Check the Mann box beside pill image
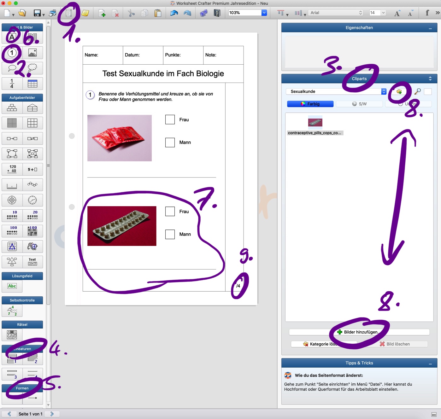The image size is (441, 419). tap(170, 234)
